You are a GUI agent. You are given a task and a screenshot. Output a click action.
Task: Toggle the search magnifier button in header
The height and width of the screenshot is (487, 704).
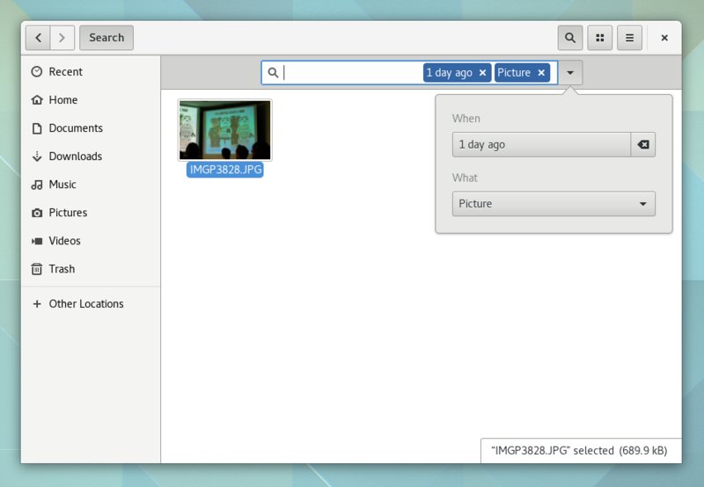click(570, 38)
